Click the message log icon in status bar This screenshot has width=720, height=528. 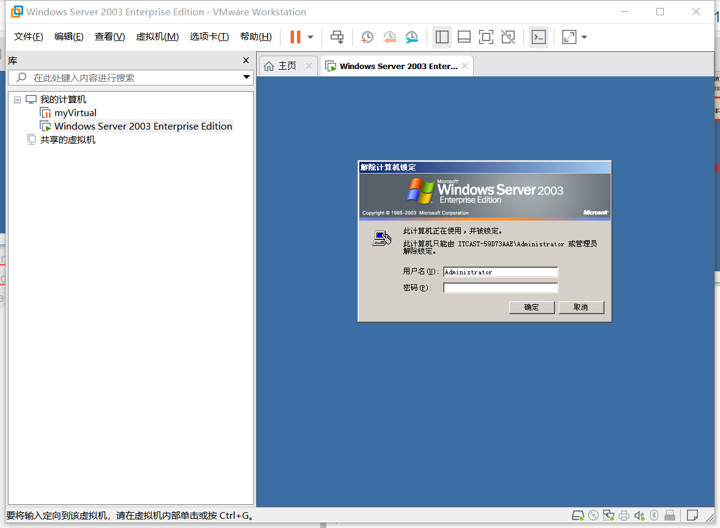click(x=692, y=516)
